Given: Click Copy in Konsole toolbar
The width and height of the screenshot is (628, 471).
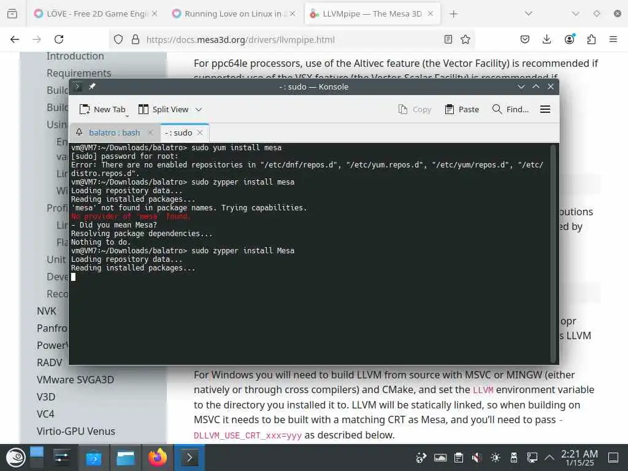Looking at the screenshot, I should [415, 109].
